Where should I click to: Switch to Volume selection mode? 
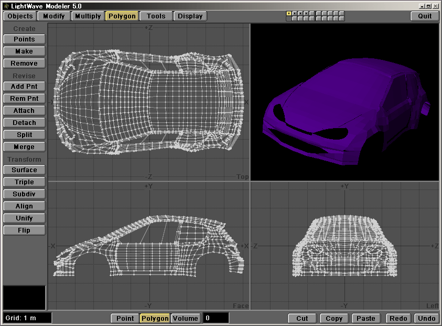tap(186, 318)
